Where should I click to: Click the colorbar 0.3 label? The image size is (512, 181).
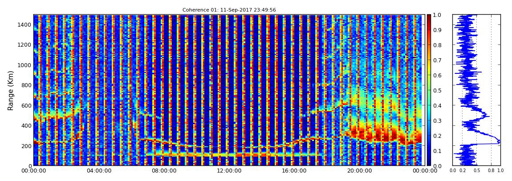point(437,121)
